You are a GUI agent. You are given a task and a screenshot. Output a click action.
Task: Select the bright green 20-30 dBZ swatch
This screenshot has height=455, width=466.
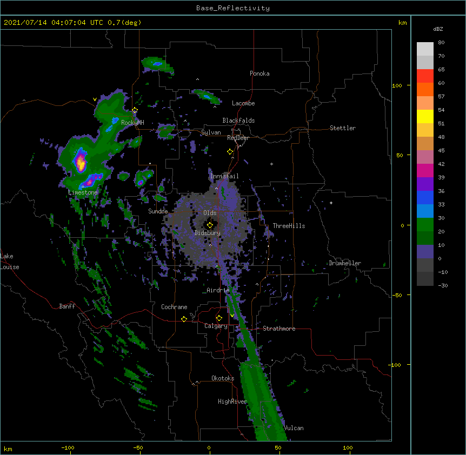point(425,225)
